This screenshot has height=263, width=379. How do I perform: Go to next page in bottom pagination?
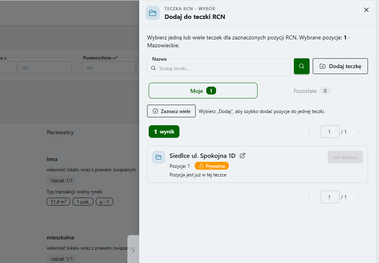point(358,197)
